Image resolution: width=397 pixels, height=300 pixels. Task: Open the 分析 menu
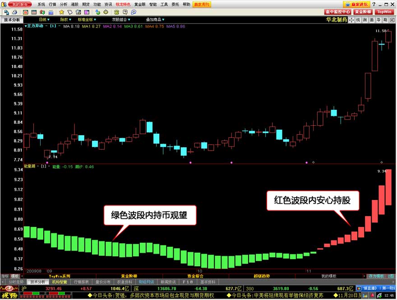click(64, 4)
